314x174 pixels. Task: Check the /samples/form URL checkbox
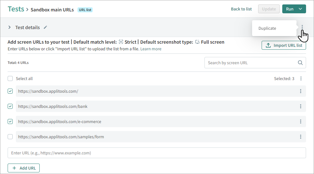coord(10,137)
